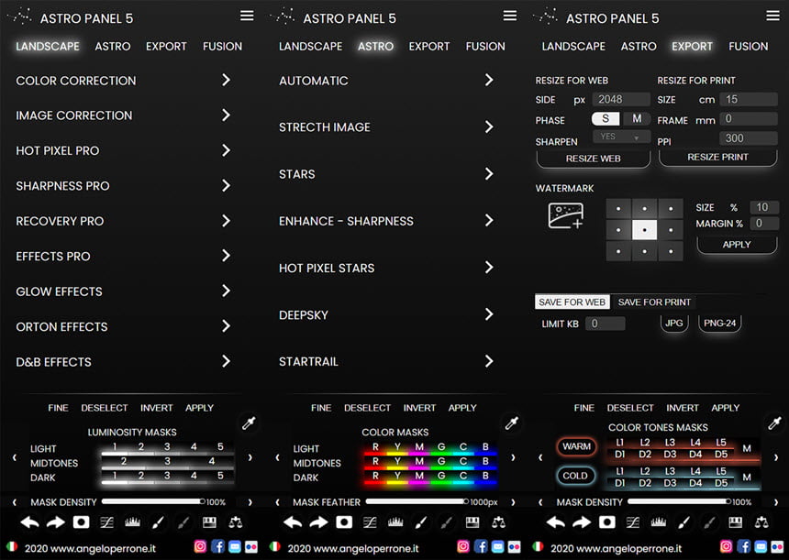The width and height of the screenshot is (789, 560).
Task: Set watermark position to top-right grid cell
Action: pyautogui.click(x=671, y=208)
